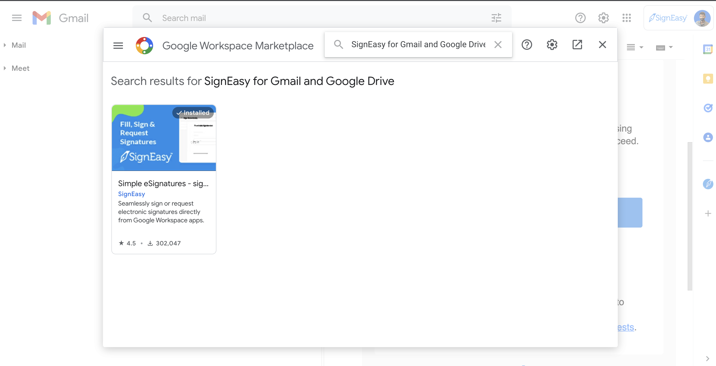
Task: Expand the Meet section
Action: [x=5, y=68]
